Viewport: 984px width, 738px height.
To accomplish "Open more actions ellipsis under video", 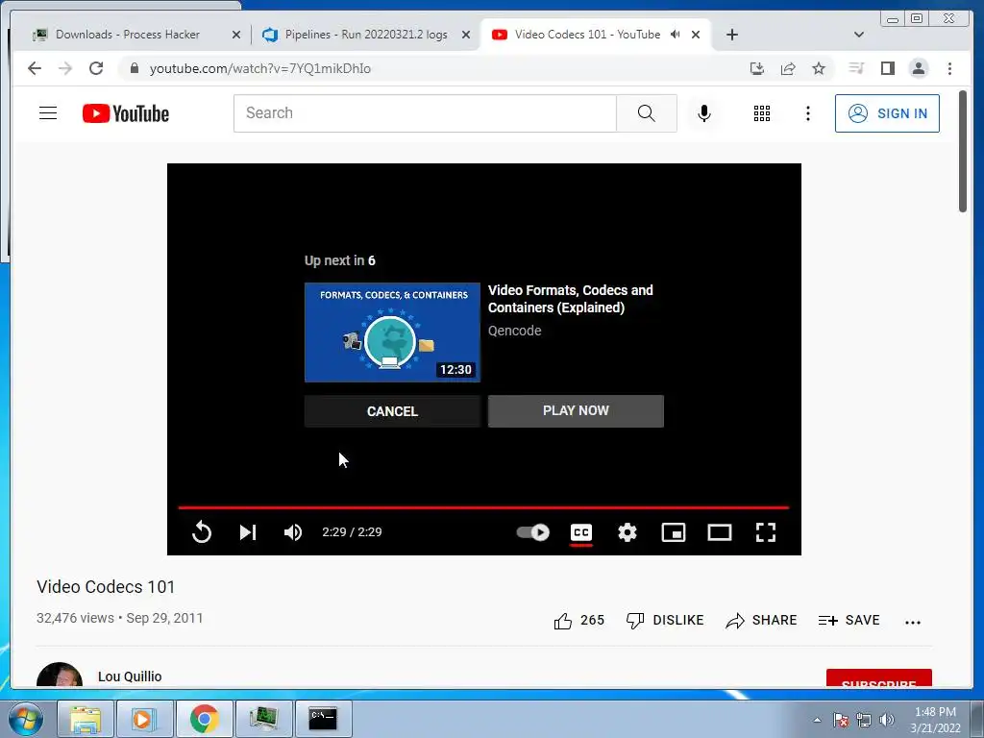I will [913, 622].
